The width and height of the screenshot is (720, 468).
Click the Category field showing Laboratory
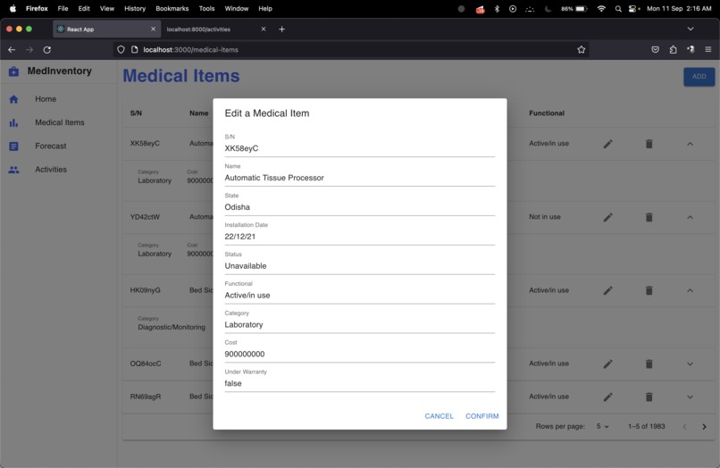pyautogui.click(x=359, y=325)
